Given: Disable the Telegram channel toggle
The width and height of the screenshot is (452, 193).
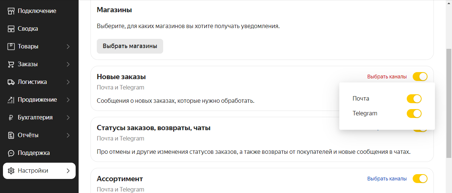Looking at the screenshot, I should pos(414,114).
